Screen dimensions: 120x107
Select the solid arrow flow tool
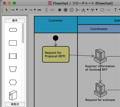click(13, 10)
